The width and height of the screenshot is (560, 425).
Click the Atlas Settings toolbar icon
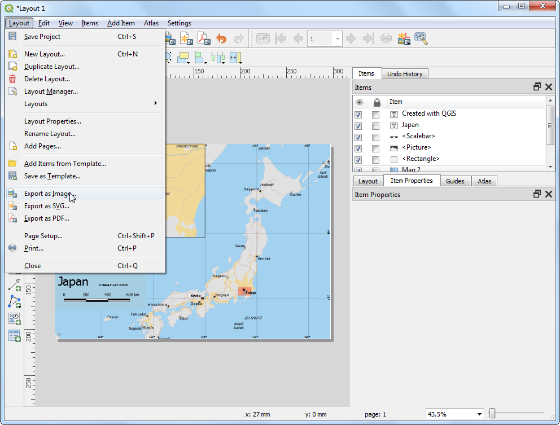pyautogui.click(x=421, y=38)
